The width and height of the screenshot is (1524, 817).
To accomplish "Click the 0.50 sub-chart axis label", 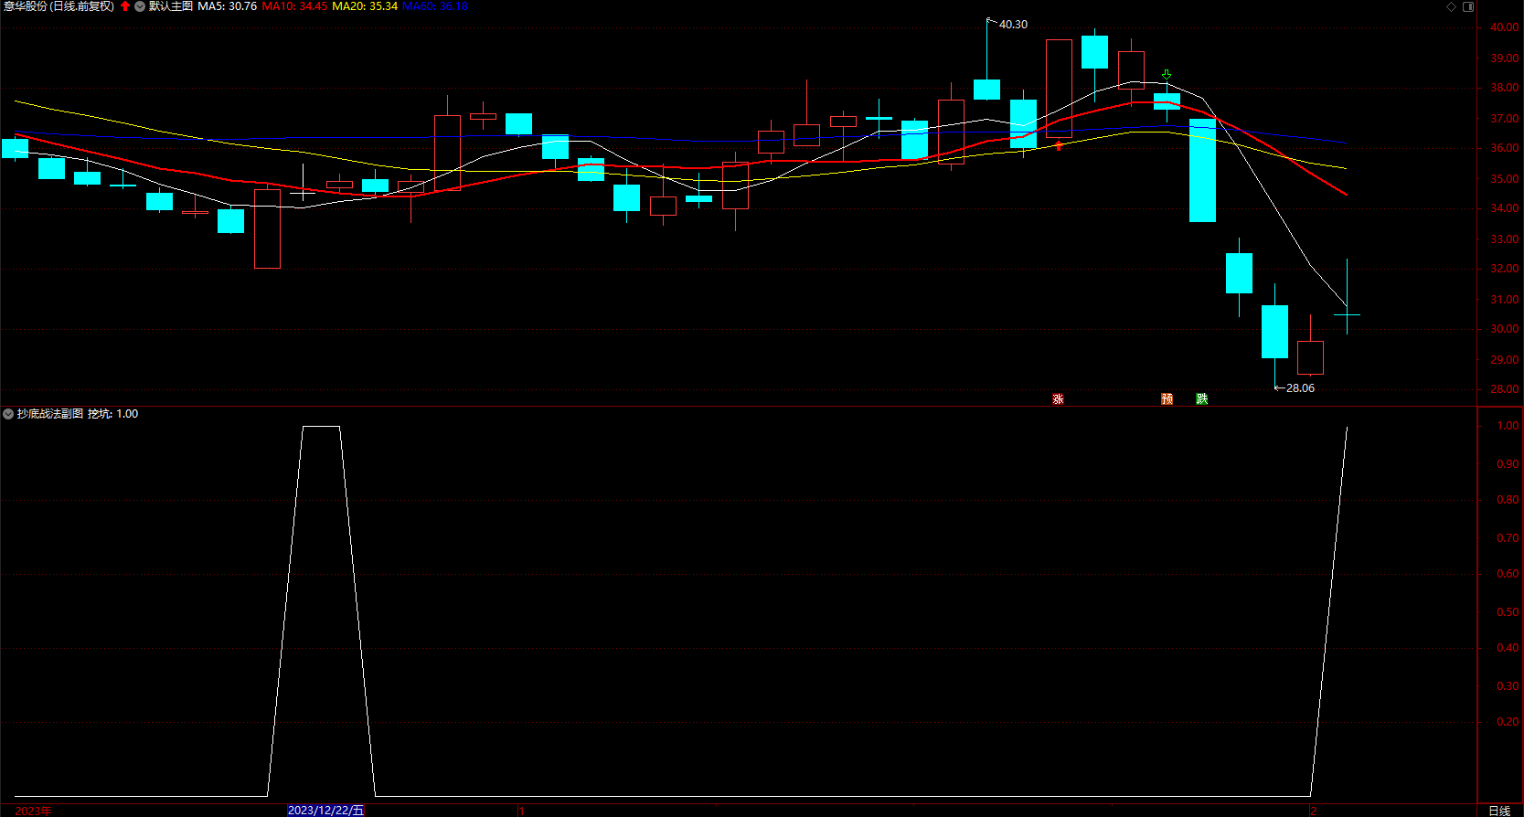I will 1508,612.
